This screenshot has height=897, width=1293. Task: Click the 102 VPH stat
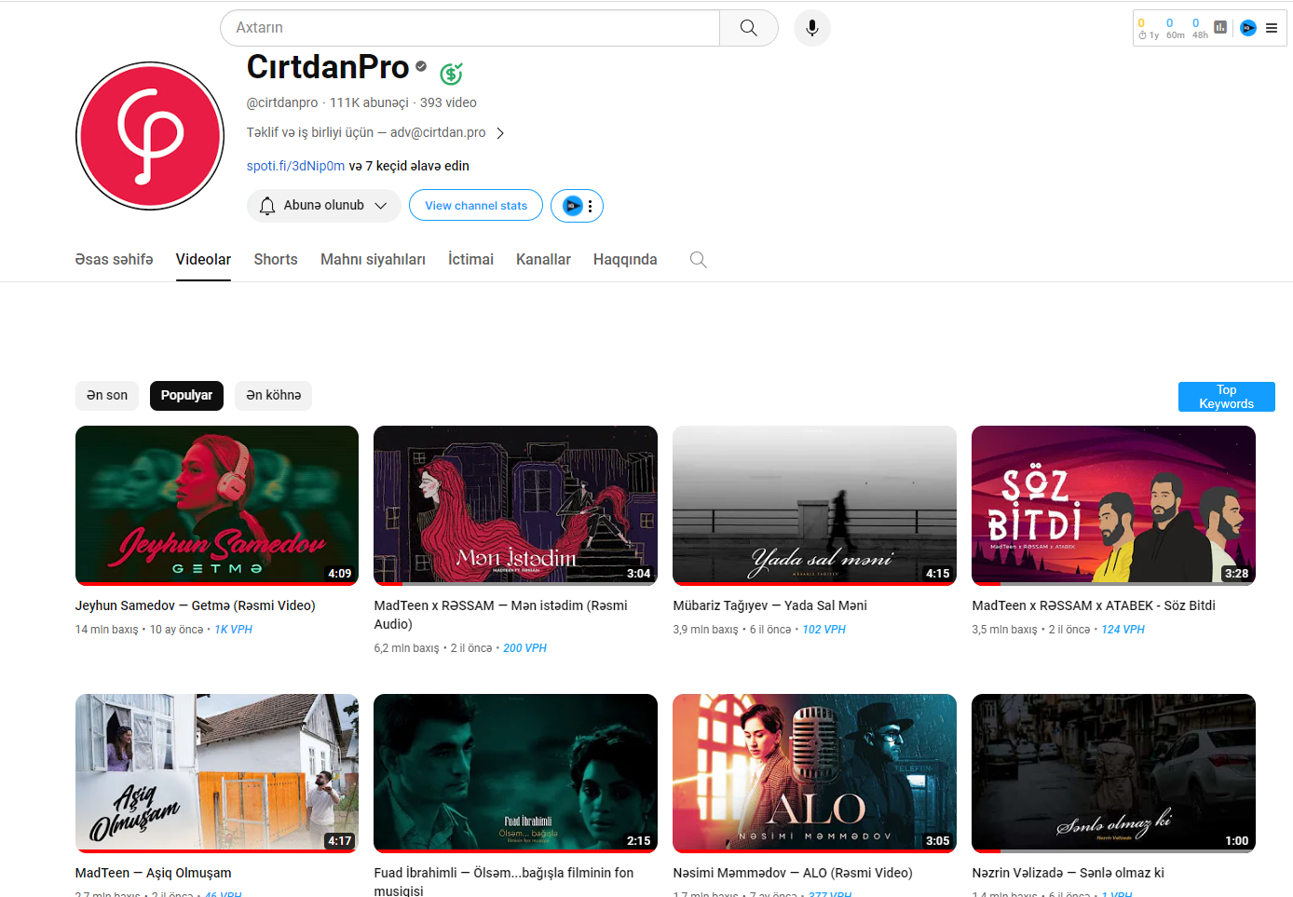pyautogui.click(x=824, y=630)
